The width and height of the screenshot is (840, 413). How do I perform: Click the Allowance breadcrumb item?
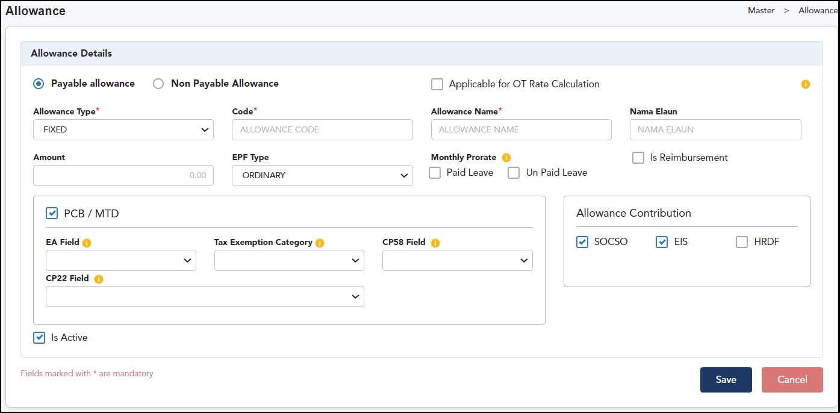[818, 10]
